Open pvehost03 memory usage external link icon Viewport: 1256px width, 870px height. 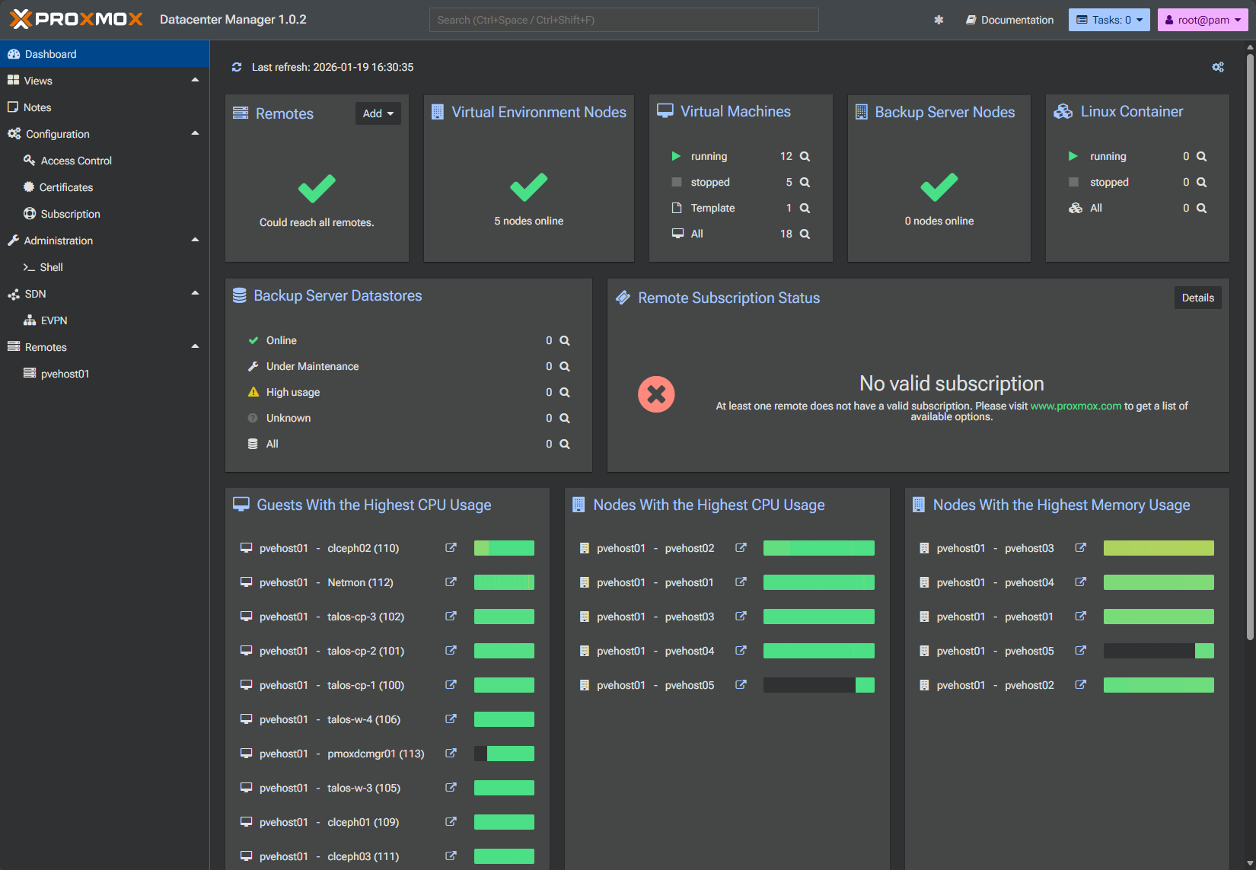pyautogui.click(x=1080, y=548)
